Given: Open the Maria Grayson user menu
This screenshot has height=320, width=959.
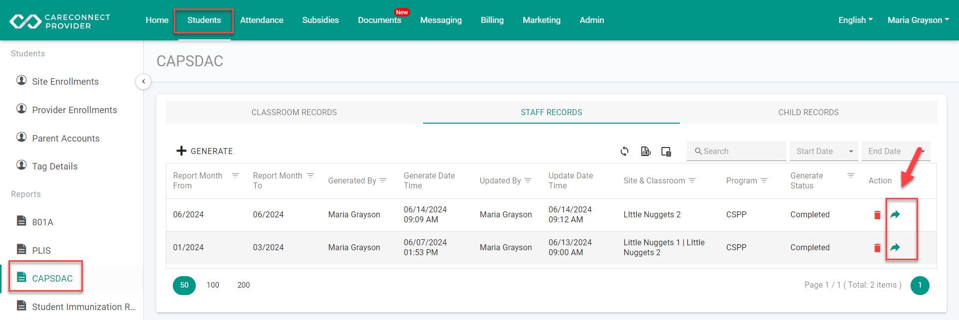Looking at the screenshot, I should click(919, 20).
